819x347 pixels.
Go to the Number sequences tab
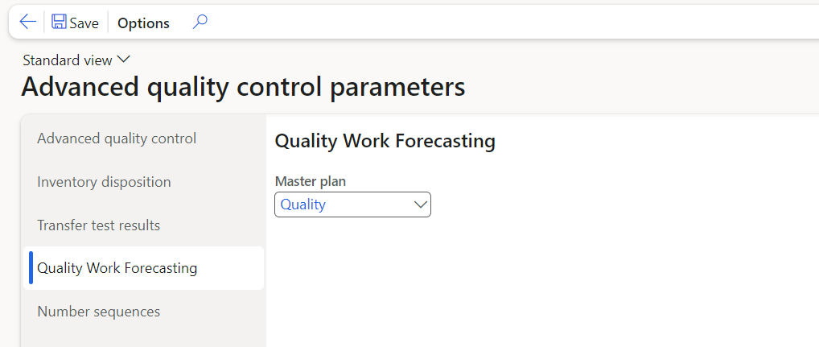click(x=98, y=312)
